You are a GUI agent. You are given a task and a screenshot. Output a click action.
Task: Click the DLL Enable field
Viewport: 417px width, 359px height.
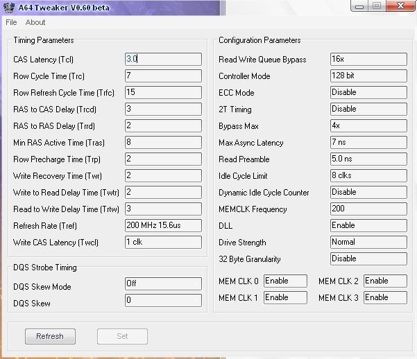(x=368, y=225)
